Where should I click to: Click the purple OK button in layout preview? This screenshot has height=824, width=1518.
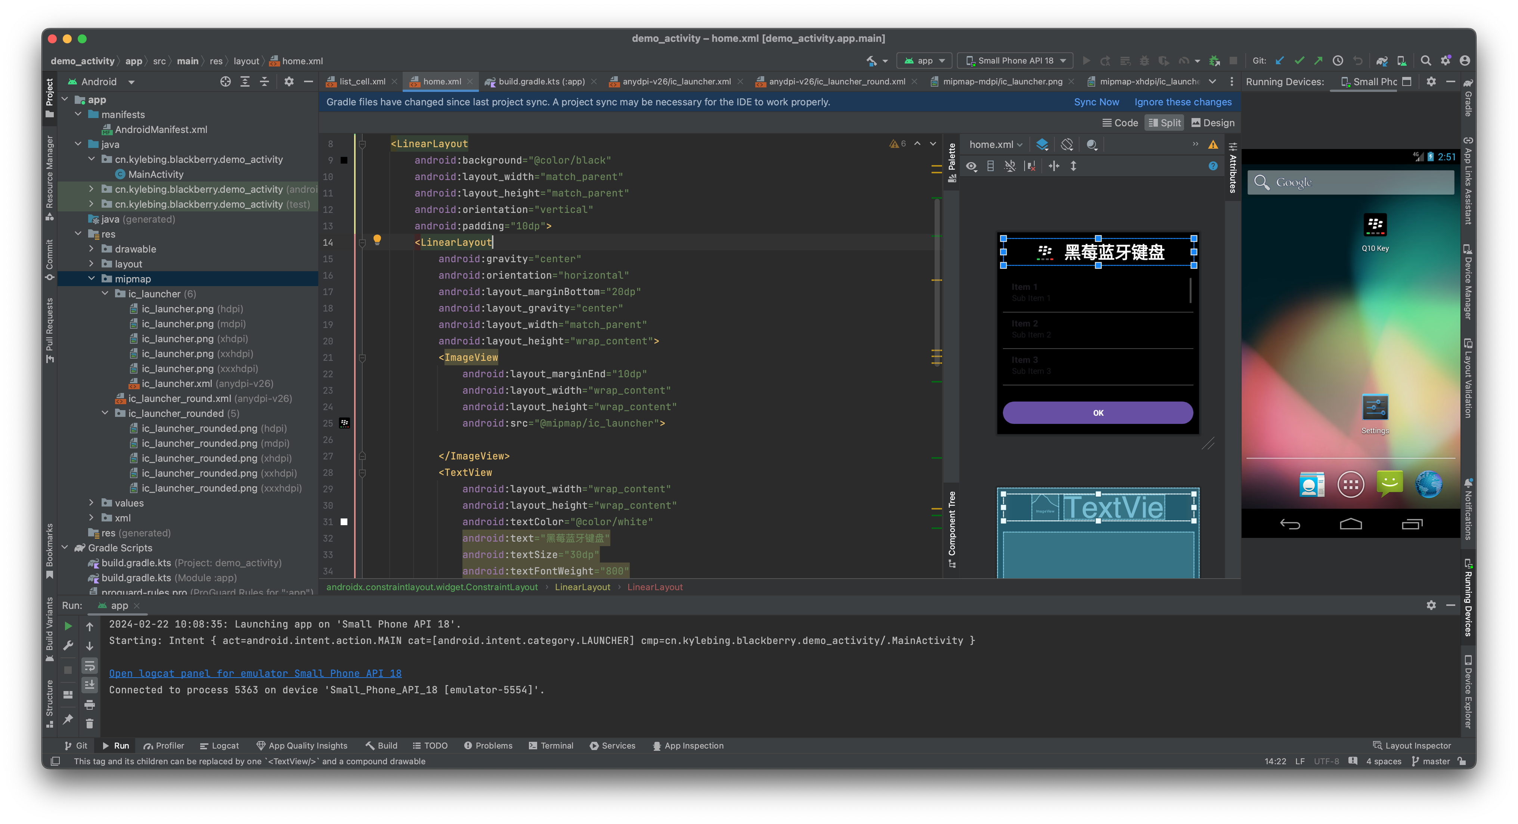pos(1098,413)
